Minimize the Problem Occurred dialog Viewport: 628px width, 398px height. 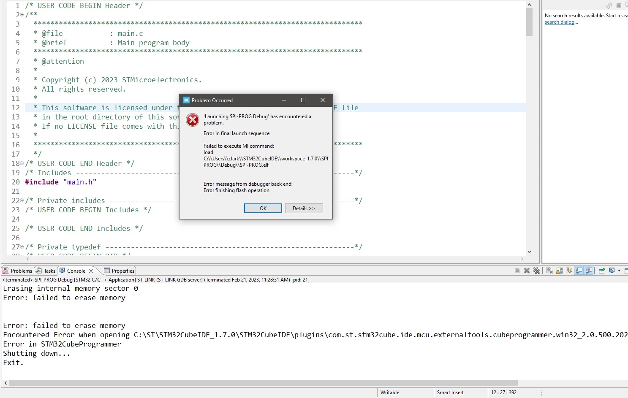[284, 100]
